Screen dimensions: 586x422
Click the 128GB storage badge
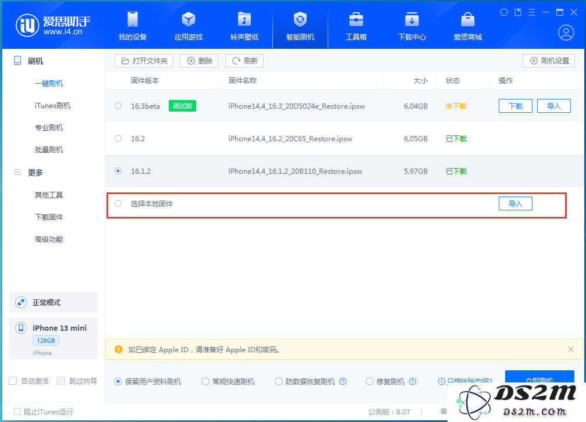[x=46, y=340]
